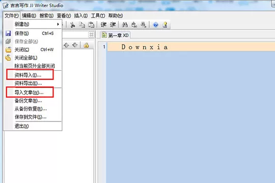The height and width of the screenshot is (183, 275).
Task: Choose 导入文章(W)... from File menu
Action: click(x=33, y=93)
